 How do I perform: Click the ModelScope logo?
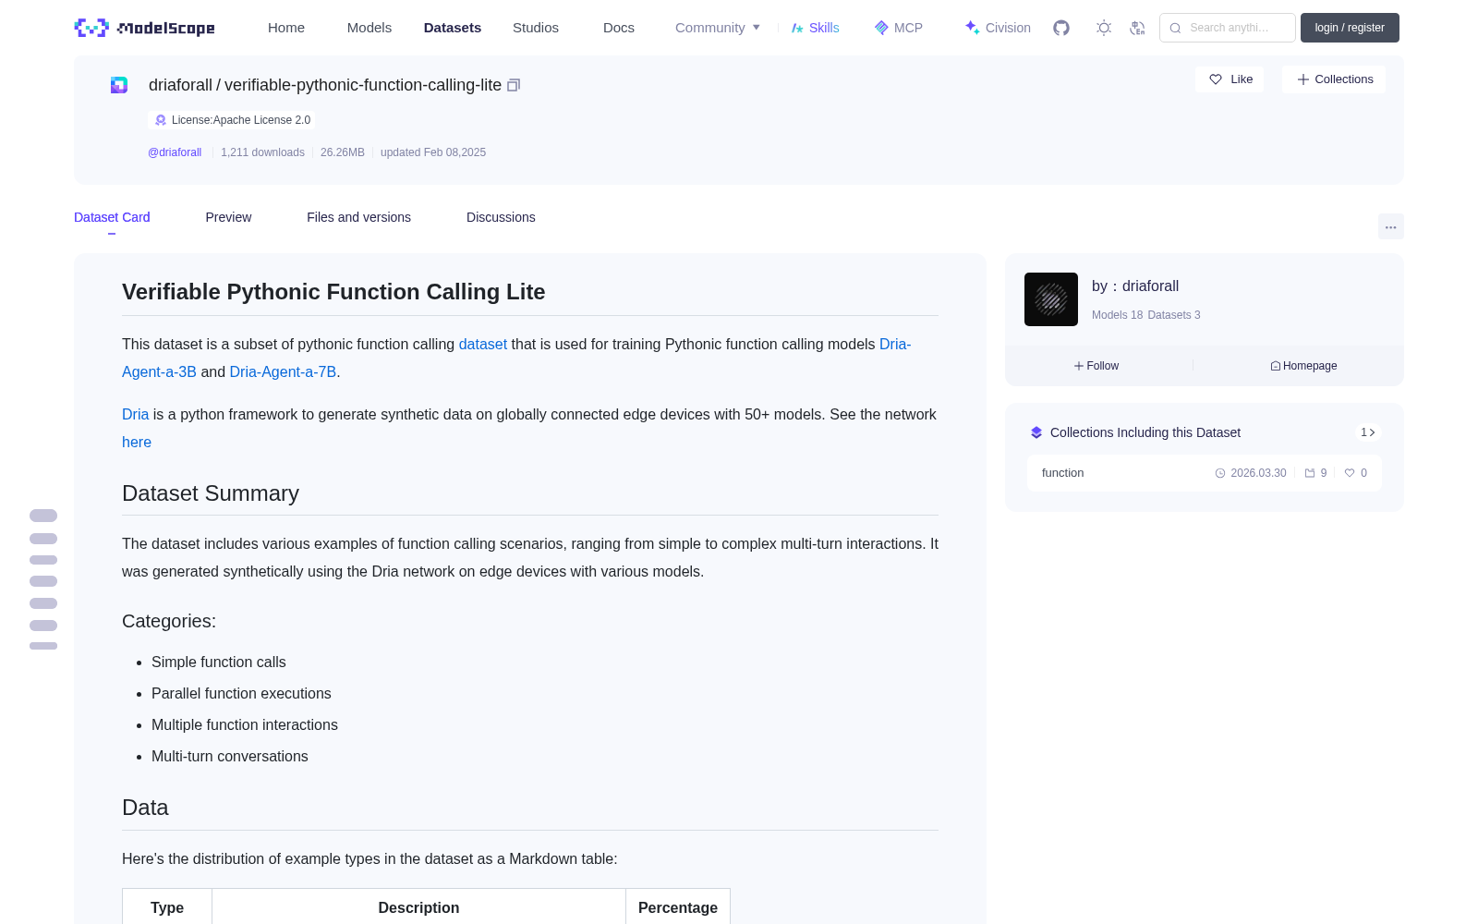[145, 28]
